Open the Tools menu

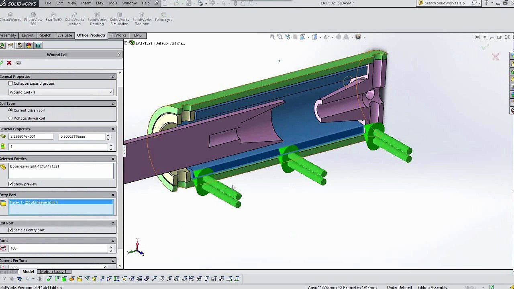(112, 3)
